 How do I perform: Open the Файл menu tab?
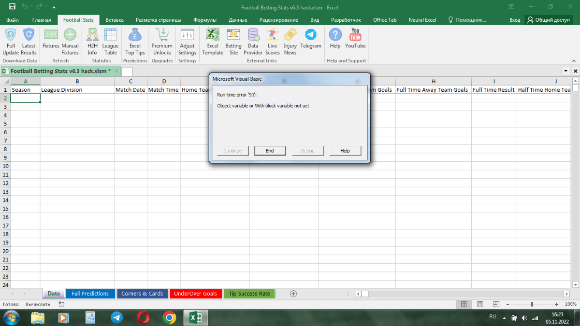point(13,20)
